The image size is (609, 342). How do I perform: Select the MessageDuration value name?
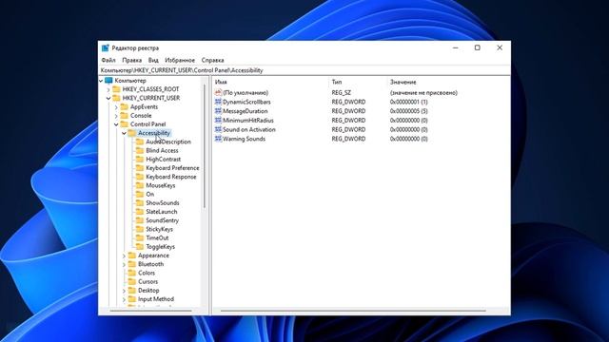[246, 111]
